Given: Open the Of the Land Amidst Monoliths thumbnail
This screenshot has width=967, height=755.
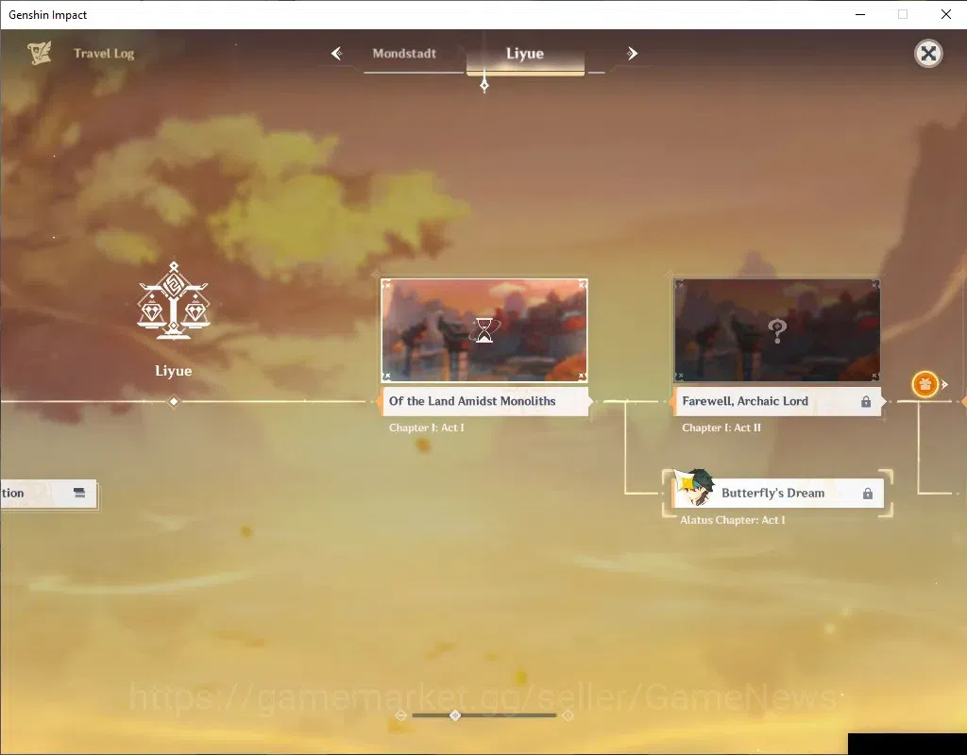Looking at the screenshot, I should coord(484,329).
